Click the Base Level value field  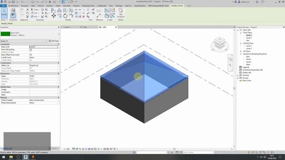pos(44,47)
